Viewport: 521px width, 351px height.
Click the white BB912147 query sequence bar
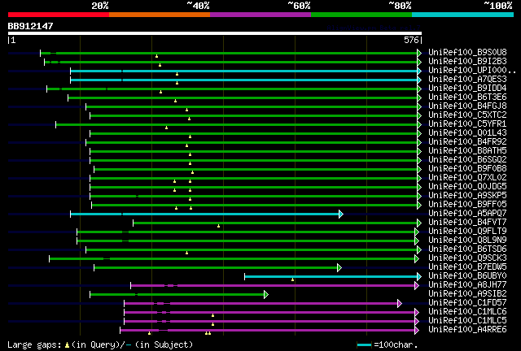(x=215, y=33)
